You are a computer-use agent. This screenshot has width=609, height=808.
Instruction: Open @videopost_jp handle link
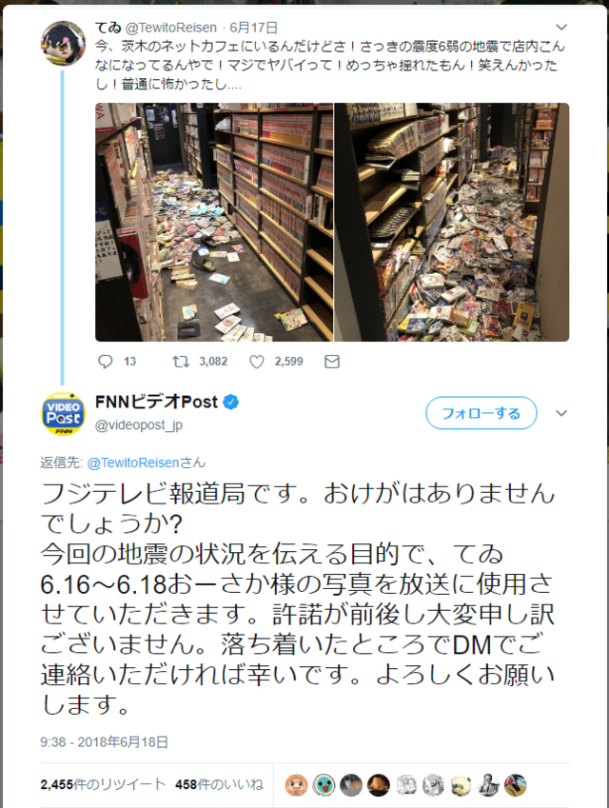coord(139,425)
